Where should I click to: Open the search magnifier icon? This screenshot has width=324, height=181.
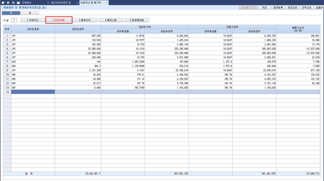[x=13, y=3]
